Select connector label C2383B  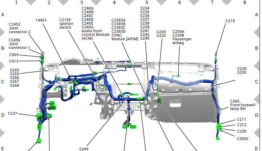click(x=118, y=24)
